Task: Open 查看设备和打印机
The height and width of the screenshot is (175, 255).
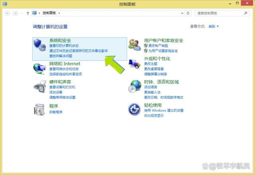Action: (x=62, y=87)
